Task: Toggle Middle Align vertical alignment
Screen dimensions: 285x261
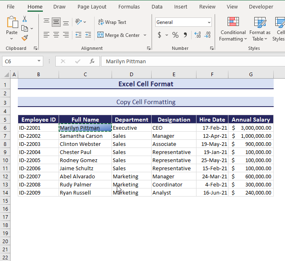Action: point(56,22)
